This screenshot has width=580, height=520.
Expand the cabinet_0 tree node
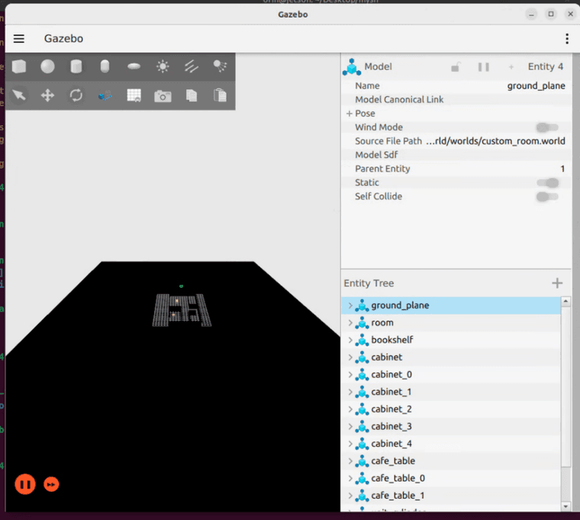coord(350,375)
